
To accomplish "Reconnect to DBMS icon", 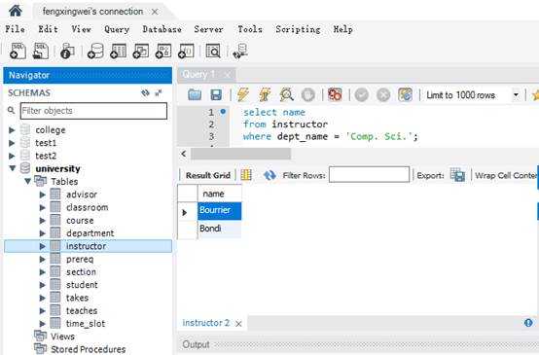I will (x=240, y=52).
